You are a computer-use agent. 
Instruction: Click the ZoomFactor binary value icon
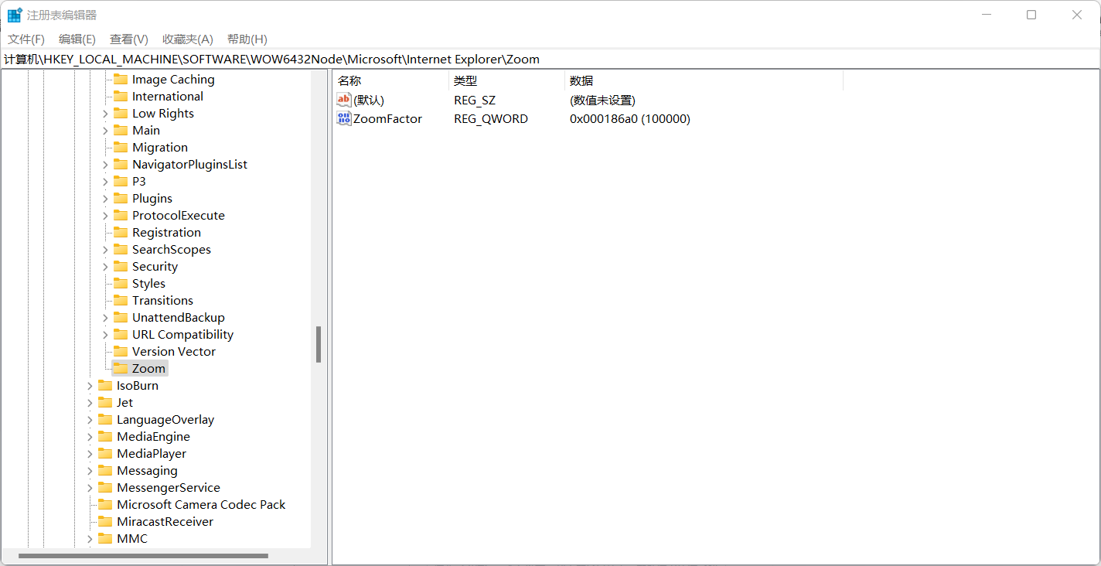click(344, 118)
